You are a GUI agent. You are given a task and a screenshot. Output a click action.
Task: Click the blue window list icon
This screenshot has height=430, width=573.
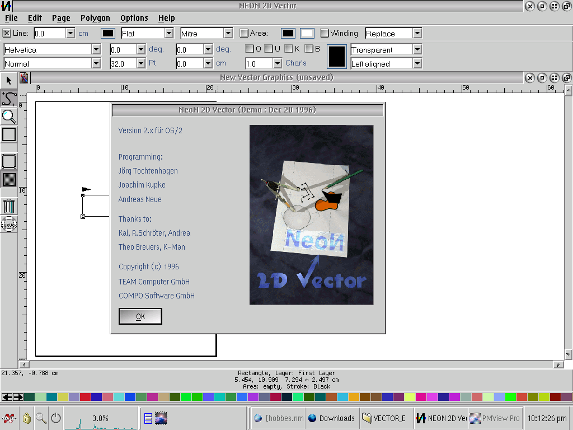[x=148, y=418]
